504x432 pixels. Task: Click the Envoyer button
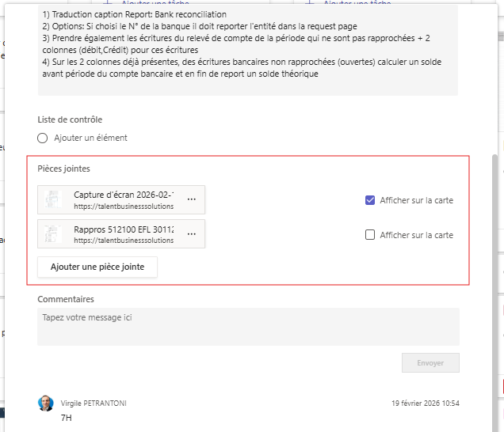tap(430, 363)
